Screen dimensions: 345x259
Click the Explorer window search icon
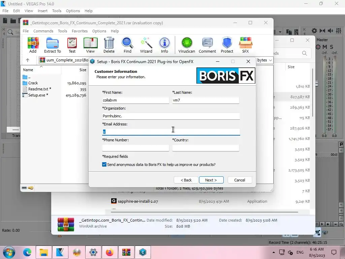coord(305,53)
